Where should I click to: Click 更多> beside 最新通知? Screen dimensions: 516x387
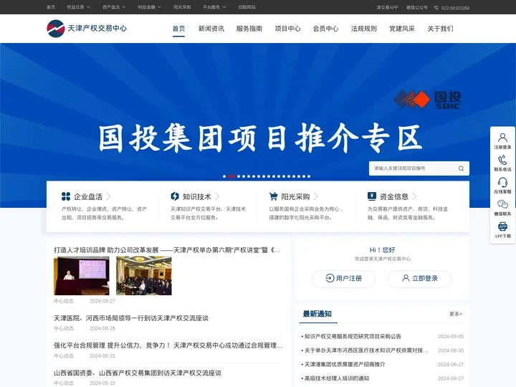[x=456, y=314]
